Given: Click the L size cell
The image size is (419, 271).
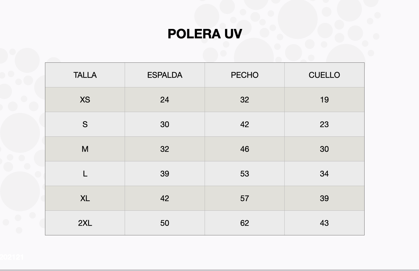Looking at the screenshot, I should pyautogui.click(x=85, y=174).
